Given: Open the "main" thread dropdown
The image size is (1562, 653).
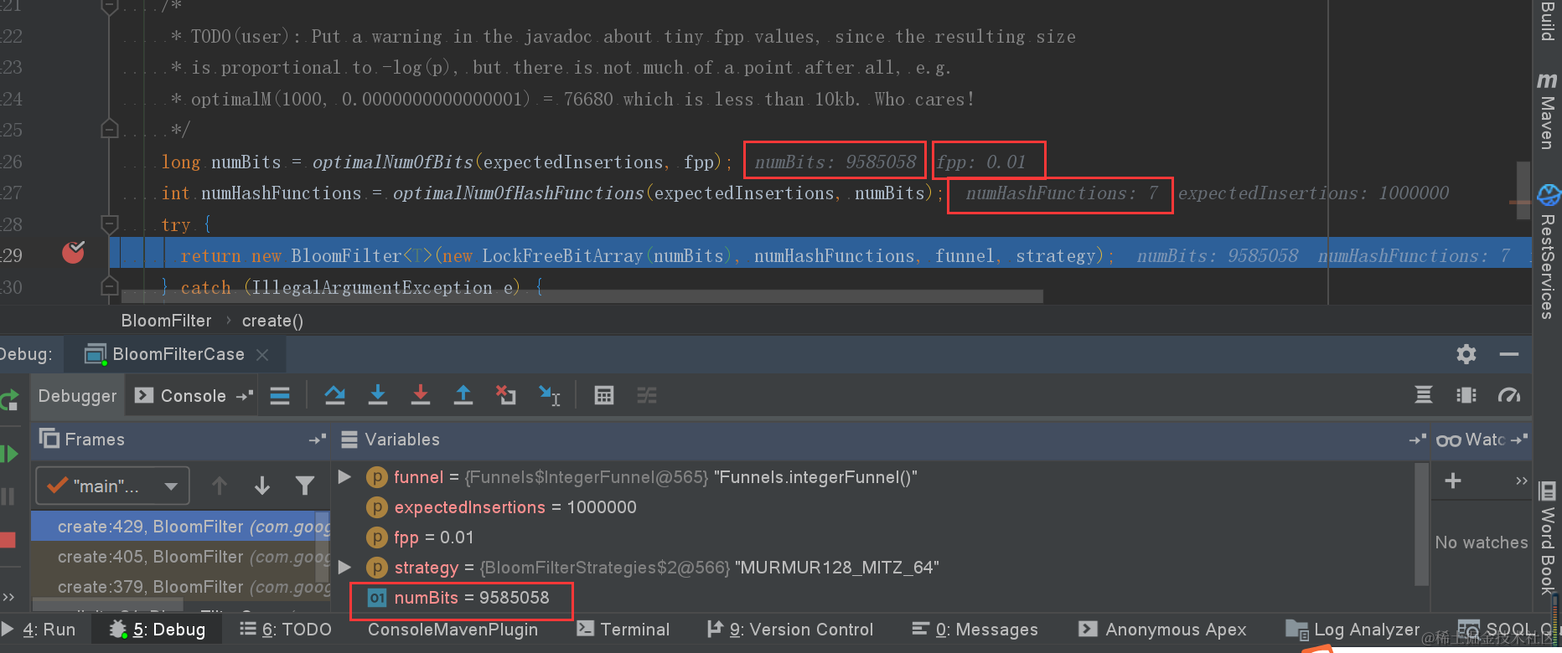Looking at the screenshot, I should [113, 486].
